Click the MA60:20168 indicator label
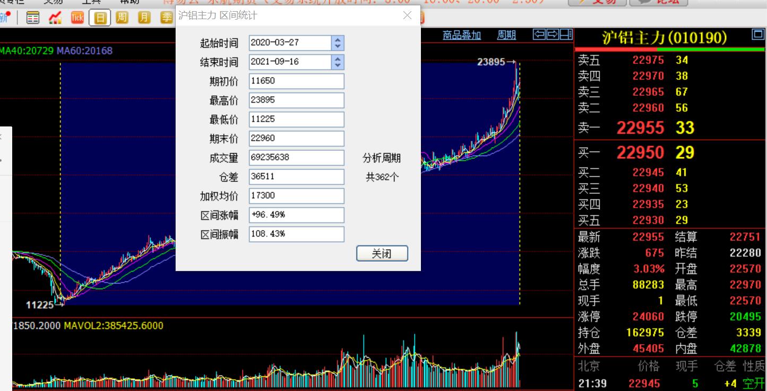 click(x=84, y=51)
